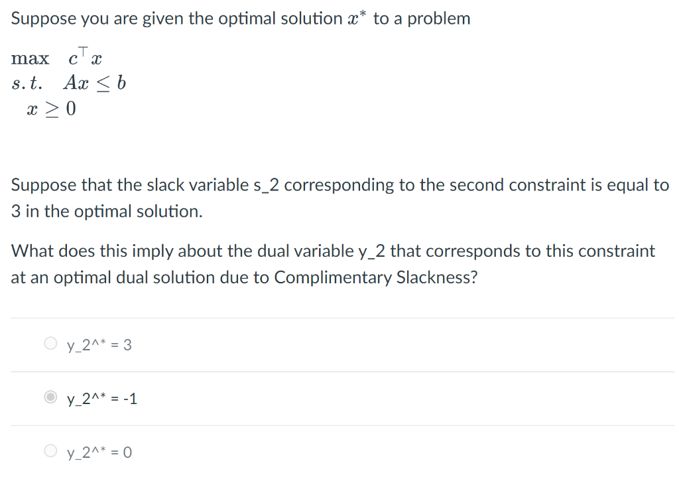Select the radio button for y_2^* = -1
Viewport: 679px width, 489px height.
click(50, 397)
